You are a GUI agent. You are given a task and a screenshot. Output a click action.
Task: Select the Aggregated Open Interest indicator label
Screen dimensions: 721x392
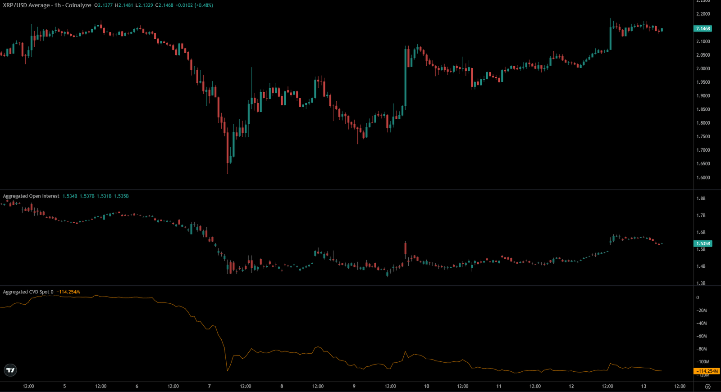tap(31, 196)
